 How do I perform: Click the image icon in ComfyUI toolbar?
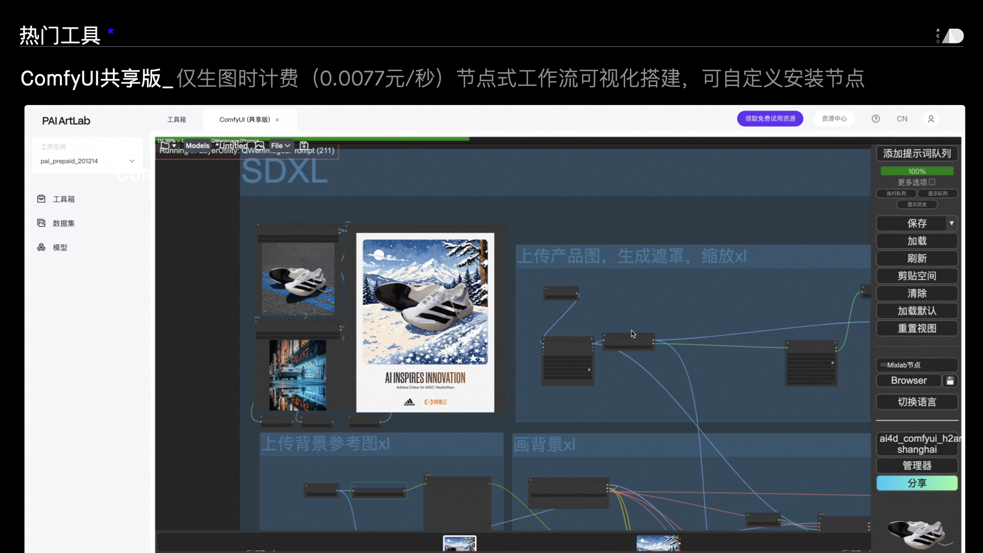[260, 146]
